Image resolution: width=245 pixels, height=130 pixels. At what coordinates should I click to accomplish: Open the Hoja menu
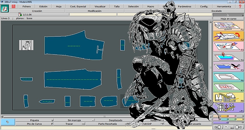[x=59, y=7]
